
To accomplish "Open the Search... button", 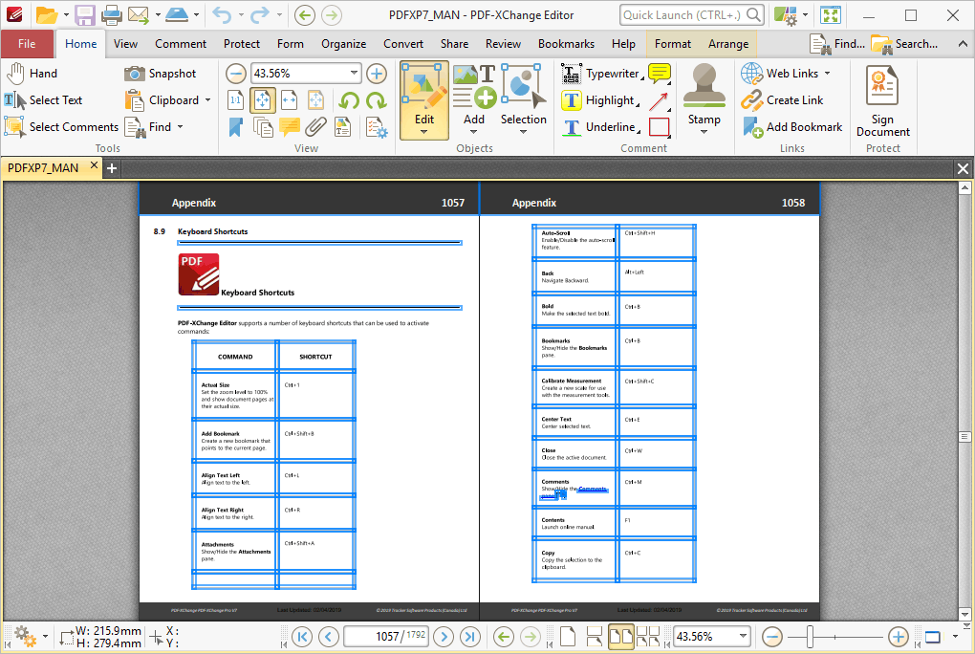I will pos(904,44).
